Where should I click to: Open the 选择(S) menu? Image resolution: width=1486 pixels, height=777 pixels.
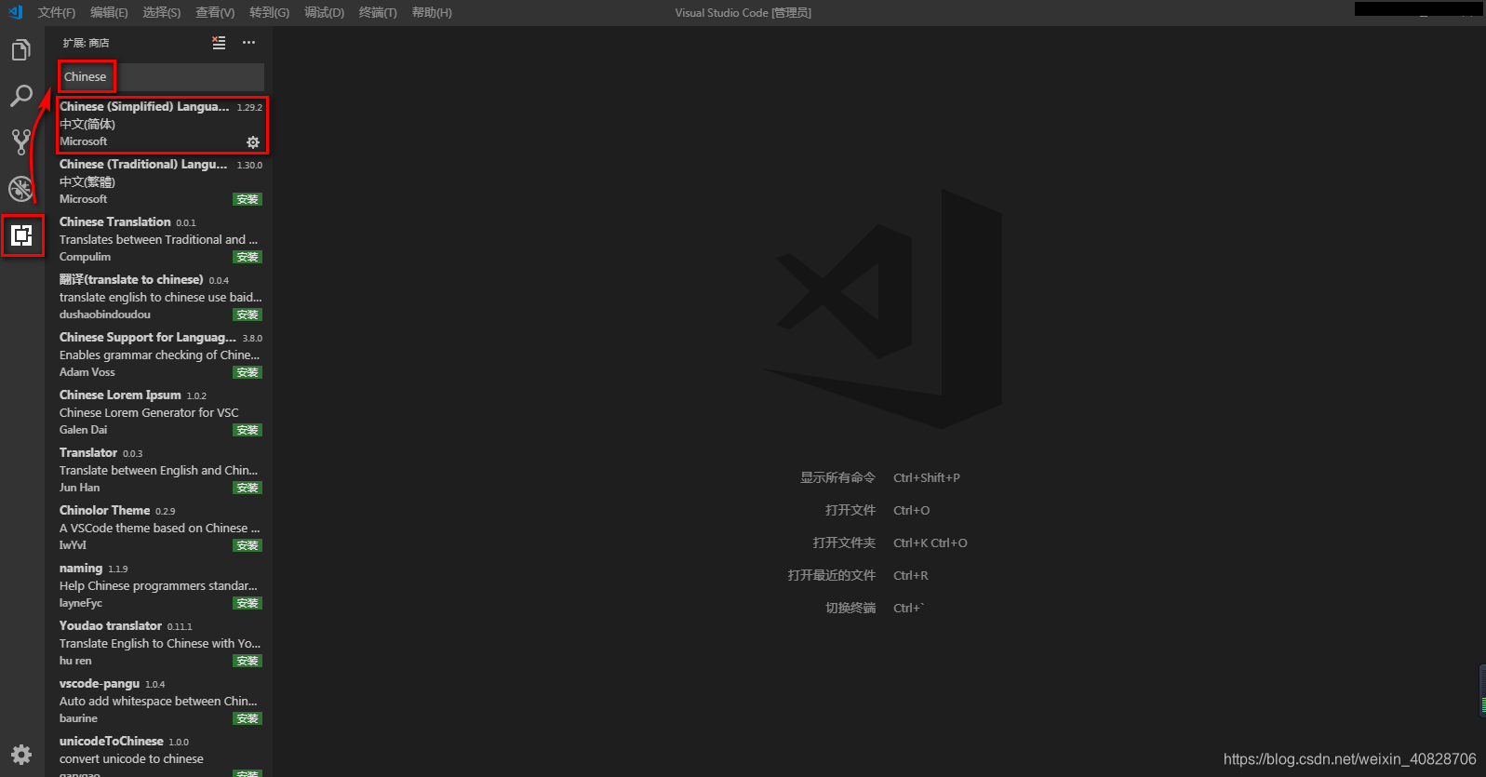(x=162, y=12)
